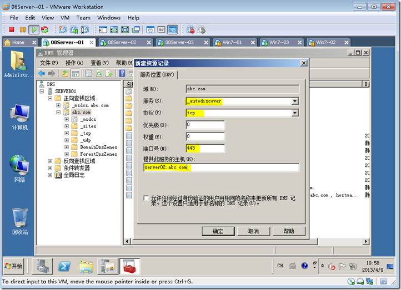Click the red toolbox taskbar icon
The height and width of the screenshot is (290, 401).
pos(129,267)
